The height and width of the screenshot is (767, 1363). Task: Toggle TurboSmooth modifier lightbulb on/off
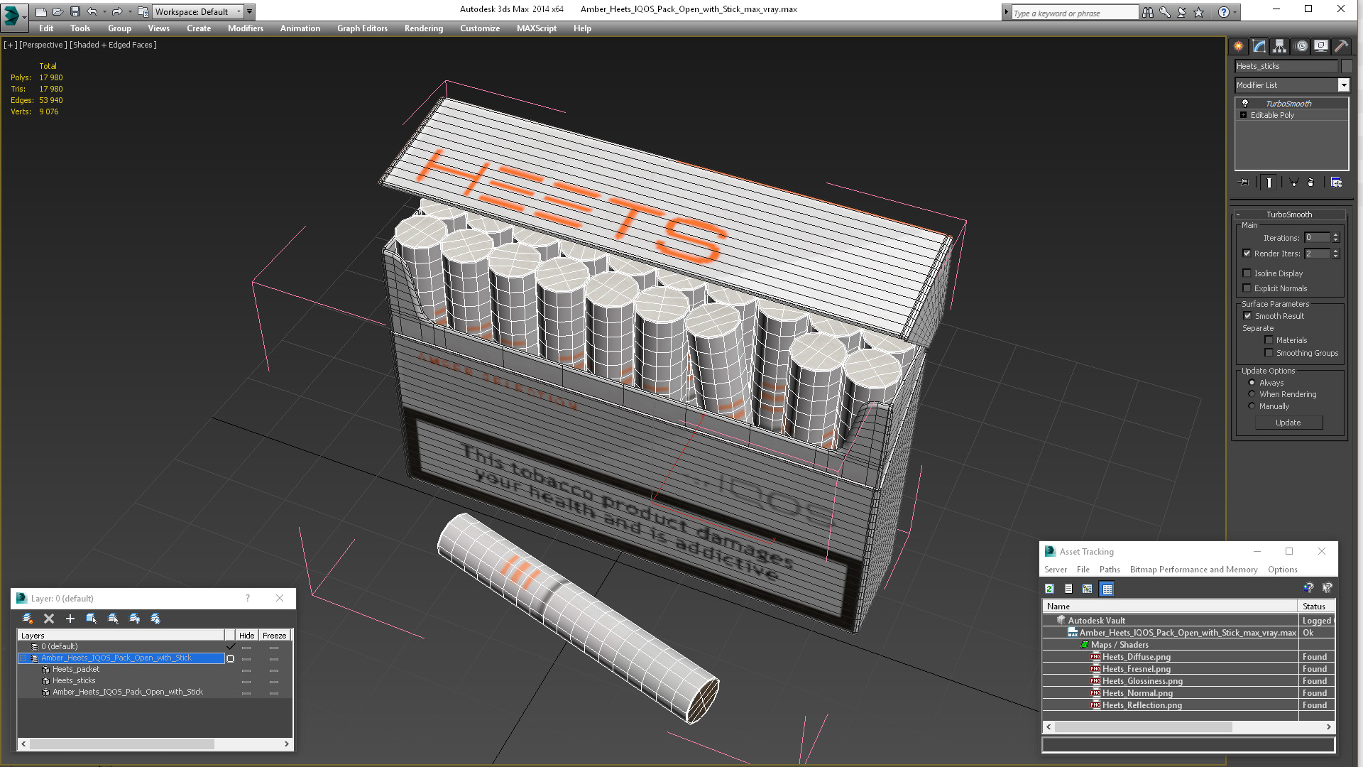pos(1244,104)
